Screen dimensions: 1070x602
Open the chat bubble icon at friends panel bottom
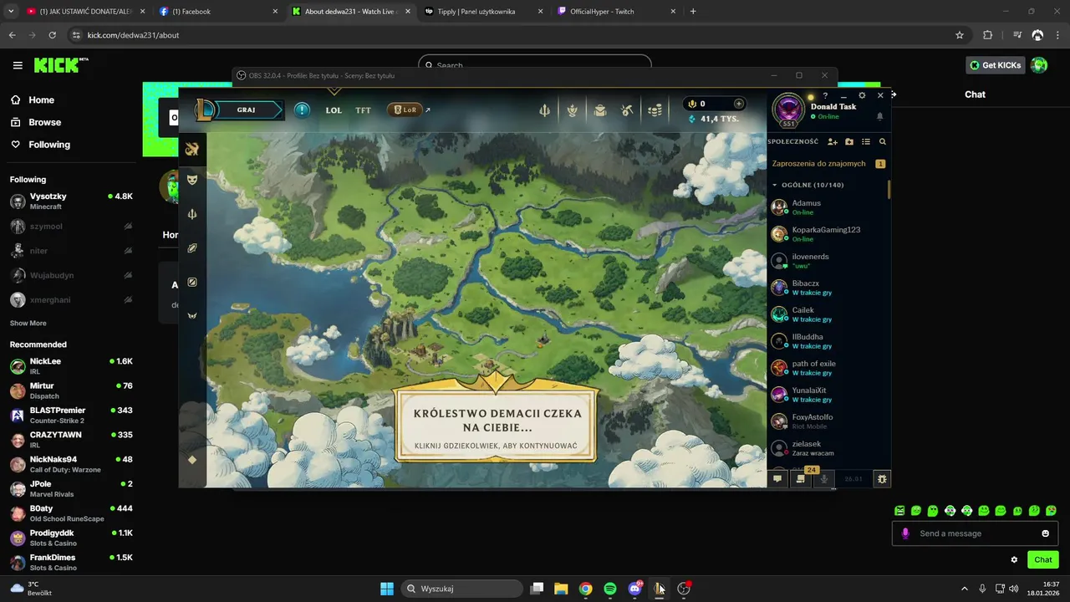pos(777,479)
